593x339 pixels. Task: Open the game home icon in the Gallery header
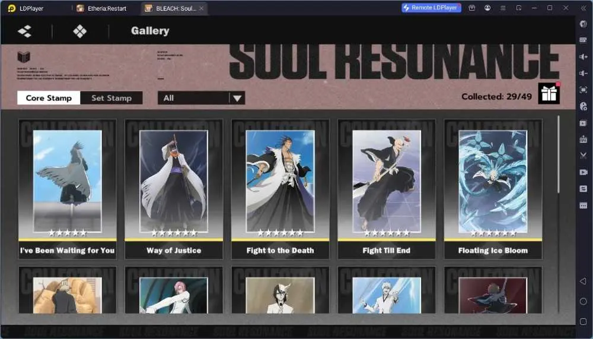(24, 31)
